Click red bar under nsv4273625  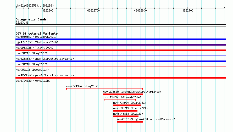pos(123,94)
